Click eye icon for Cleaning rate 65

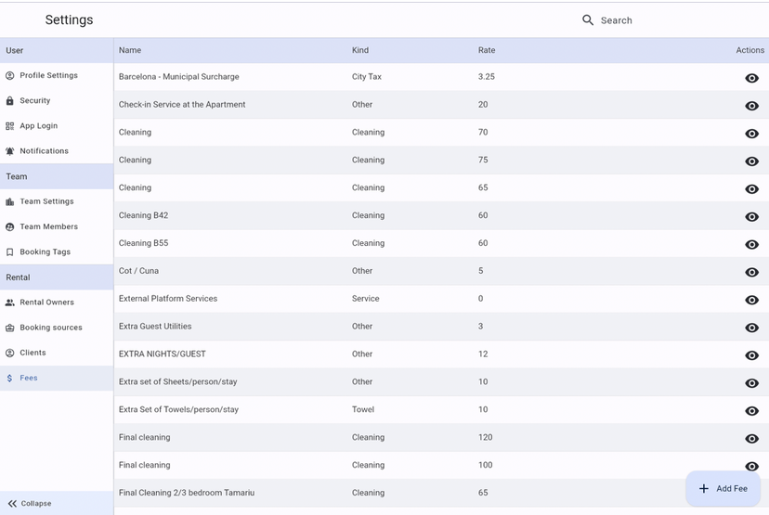click(751, 188)
